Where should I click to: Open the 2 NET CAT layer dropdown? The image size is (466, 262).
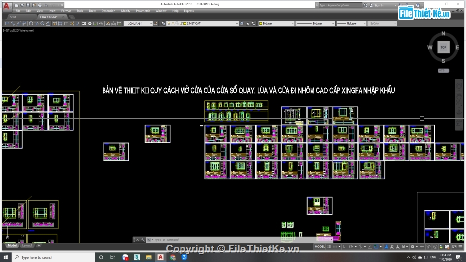[203, 23]
